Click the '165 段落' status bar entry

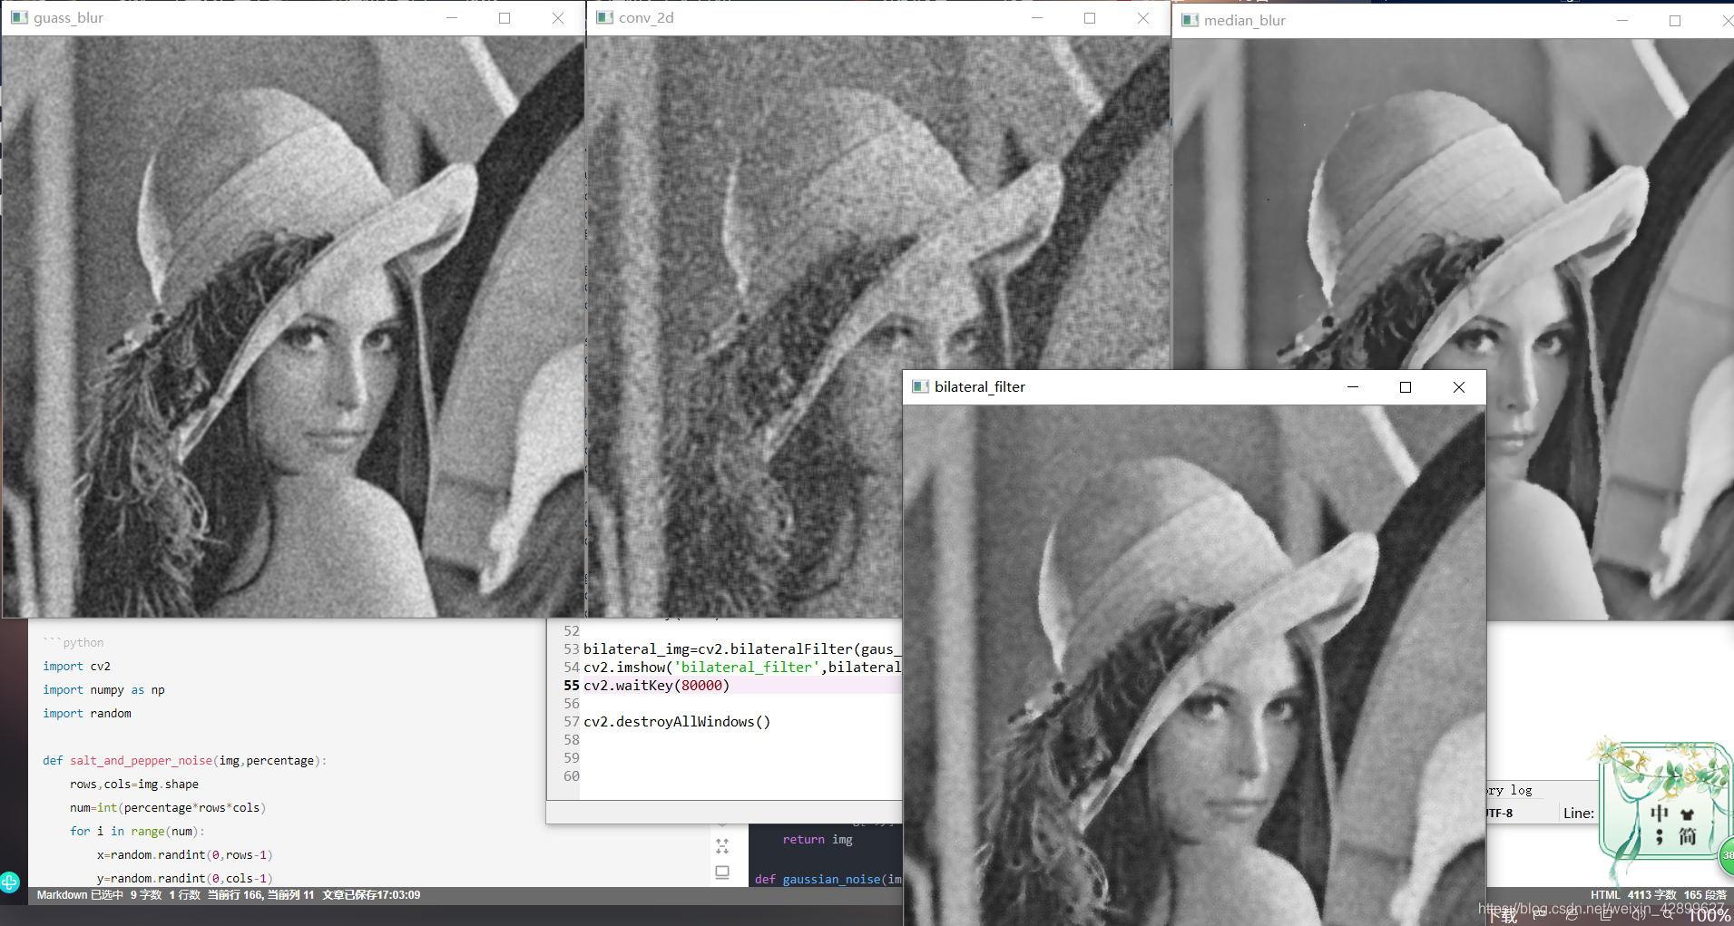1705,895
